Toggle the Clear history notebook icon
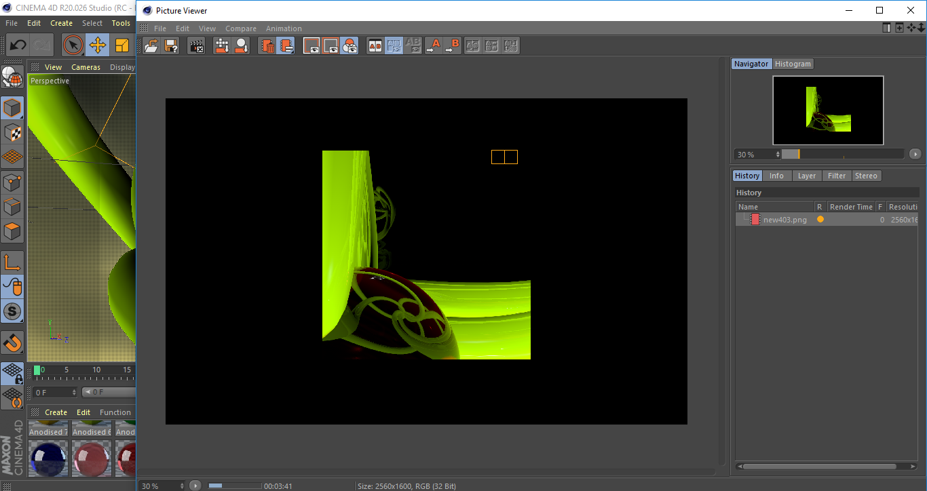Viewport: 927px width, 491px height. click(x=286, y=45)
